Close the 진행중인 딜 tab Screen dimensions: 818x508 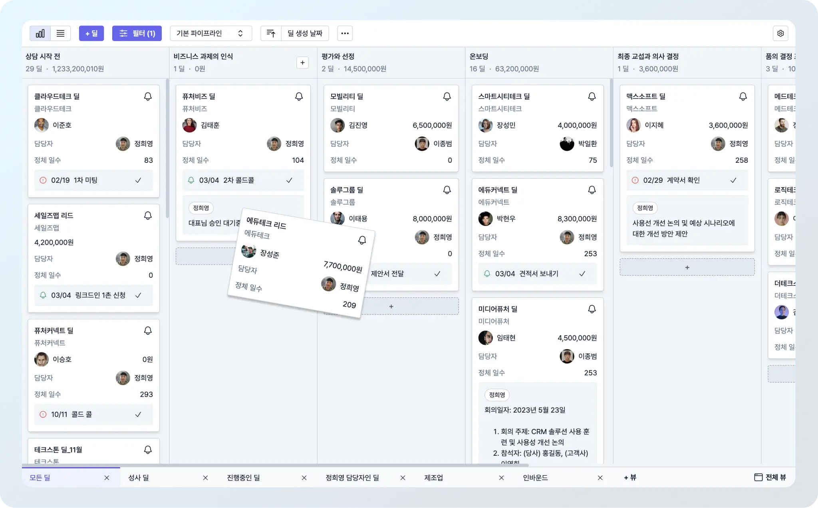click(x=304, y=478)
